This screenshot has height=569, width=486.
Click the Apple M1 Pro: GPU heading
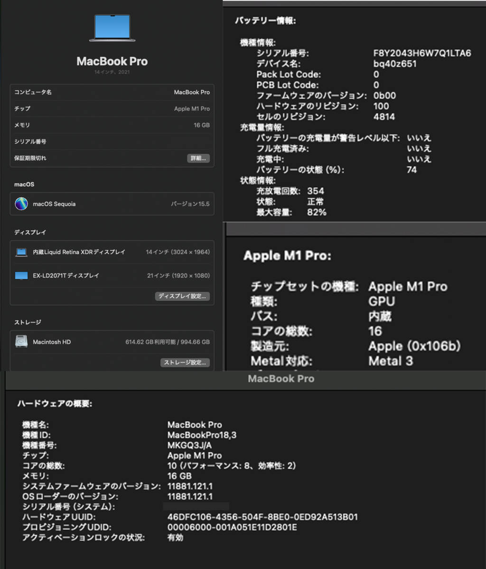click(287, 256)
